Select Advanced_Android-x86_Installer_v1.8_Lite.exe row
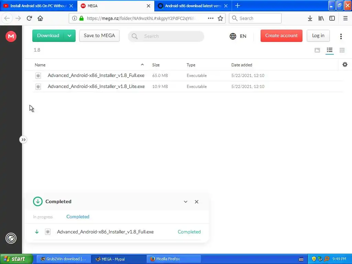This screenshot has width=352, height=264. 187,86
